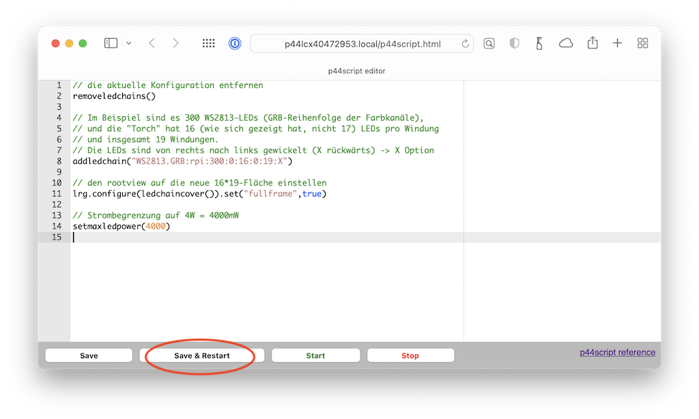This screenshot has height=419, width=699.
Task: Click the iCloud tab icon in the toolbar
Action: 566,42
